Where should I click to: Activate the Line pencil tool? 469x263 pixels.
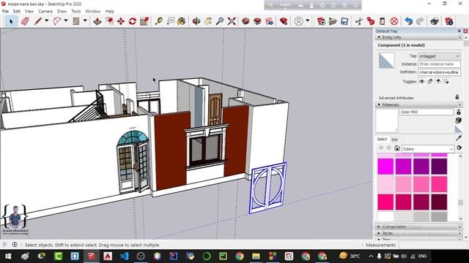[x=37, y=21]
